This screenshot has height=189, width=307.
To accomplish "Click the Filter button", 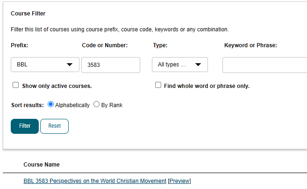I will pyautogui.click(x=25, y=126).
